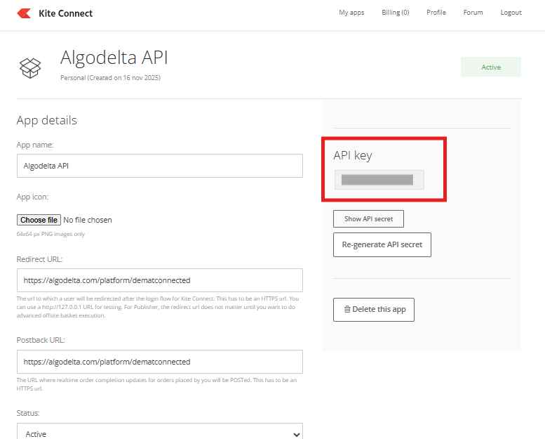
Task: Expand the Status dropdown showing Active
Action: pos(160,433)
